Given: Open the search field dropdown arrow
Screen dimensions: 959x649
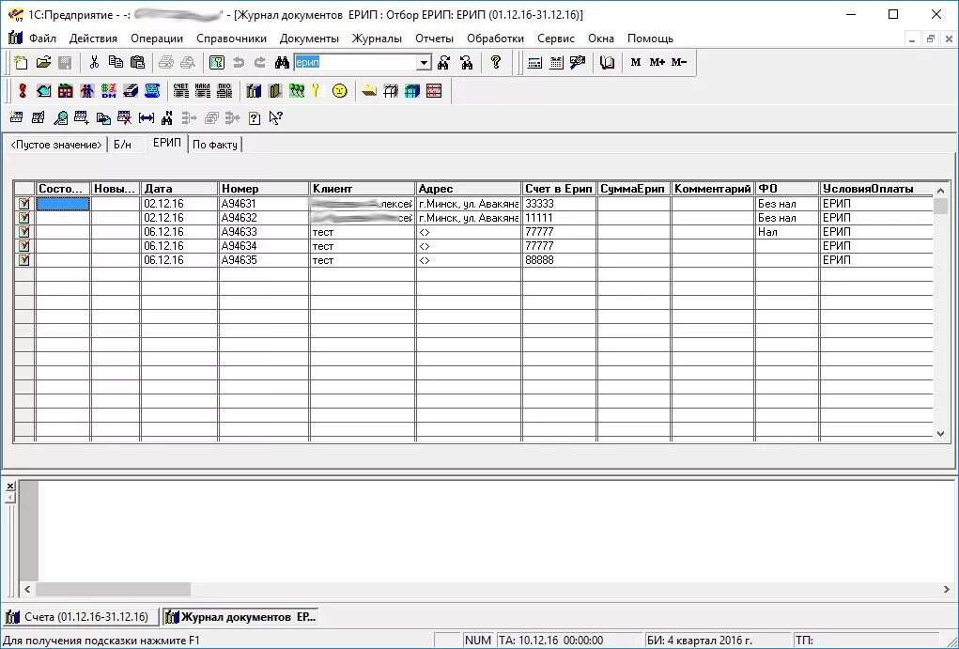Looking at the screenshot, I should tap(424, 62).
